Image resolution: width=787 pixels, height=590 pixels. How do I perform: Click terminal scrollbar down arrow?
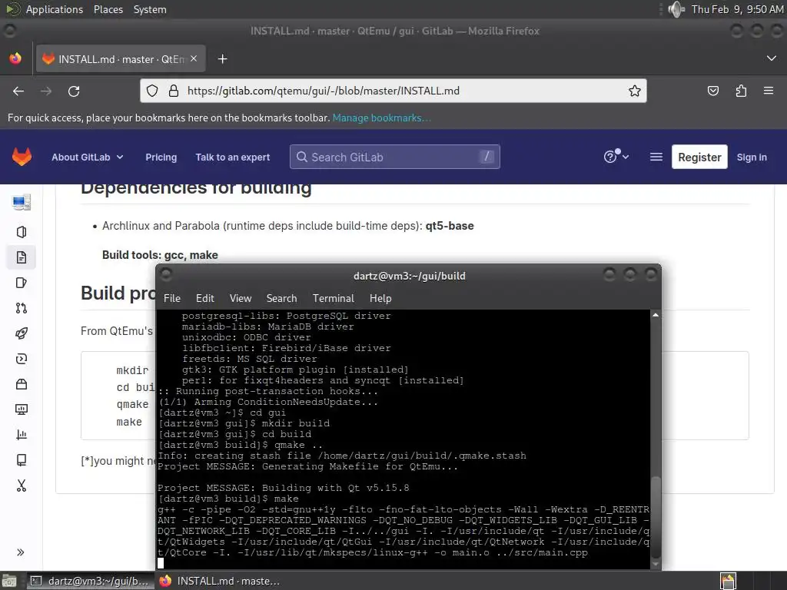pos(655,564)
